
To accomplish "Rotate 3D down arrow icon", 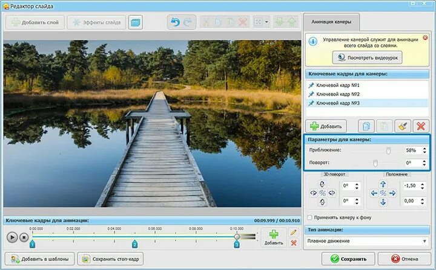I will 322,202.
